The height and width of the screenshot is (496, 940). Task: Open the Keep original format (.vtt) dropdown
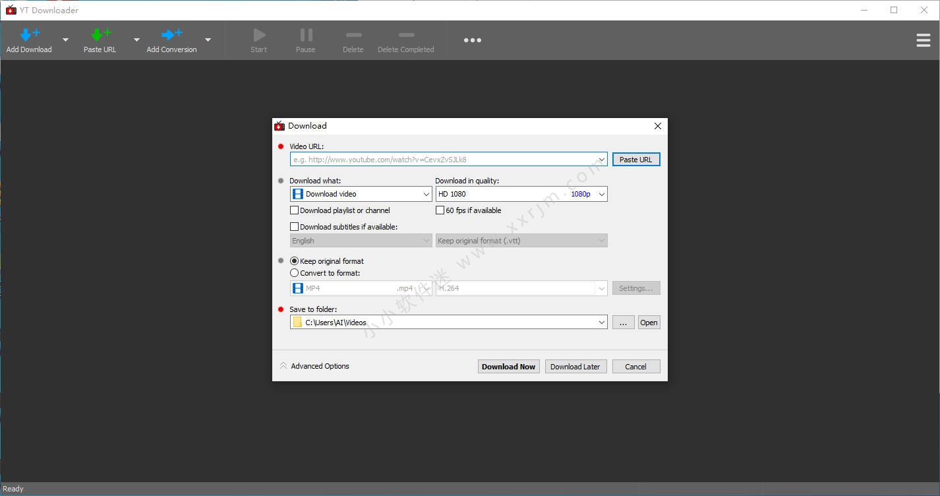pos(521,241)
